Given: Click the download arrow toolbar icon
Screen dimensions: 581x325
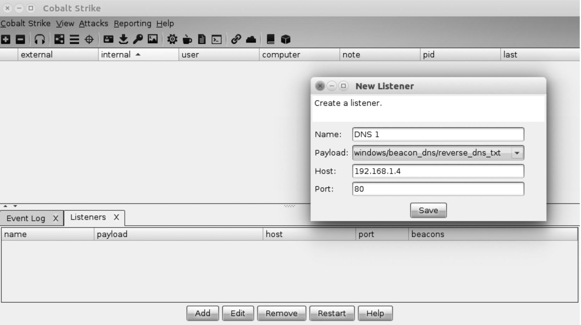Looking at the screenshot, I should [123, 40].
